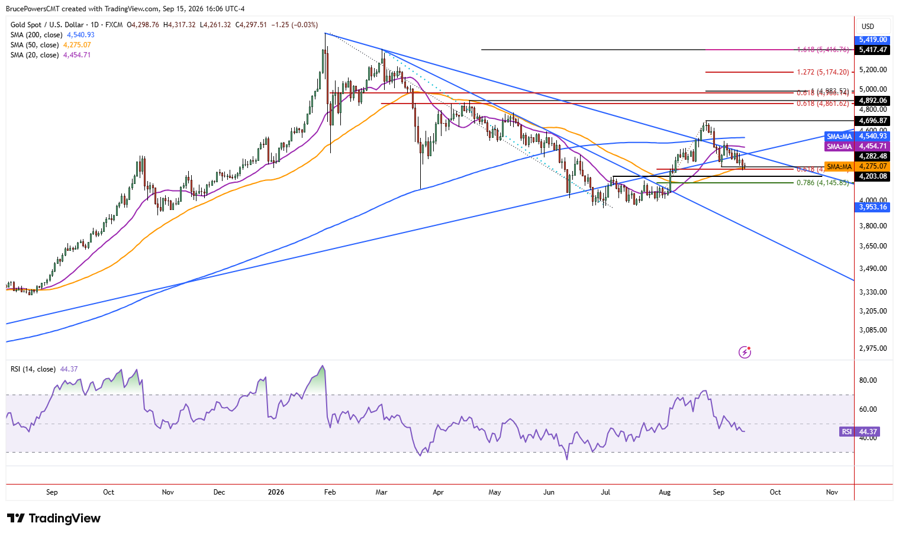Click the L4,261.32 low value
Viewport: 899px width, 536px height.
click(x=215, y=25)
